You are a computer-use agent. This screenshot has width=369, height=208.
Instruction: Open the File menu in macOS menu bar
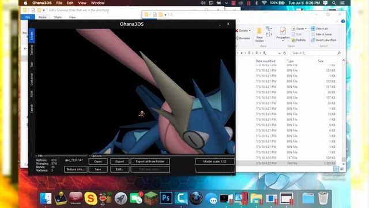click(x=59, y=3)
